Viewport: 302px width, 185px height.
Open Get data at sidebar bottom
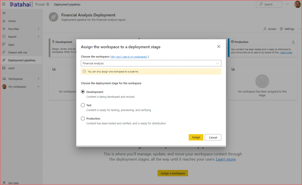(x=13, y=183)
